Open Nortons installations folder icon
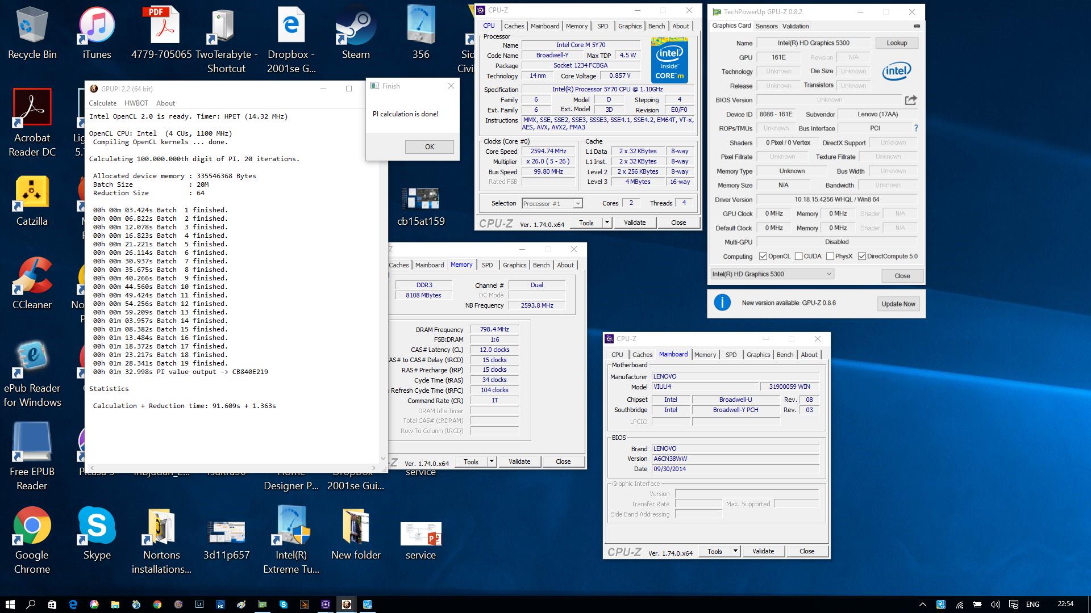The width and height of the screenshot is (1091, 613). [161, 540]
